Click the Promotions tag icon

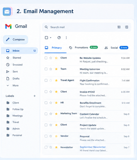click(x=71, y=48)
